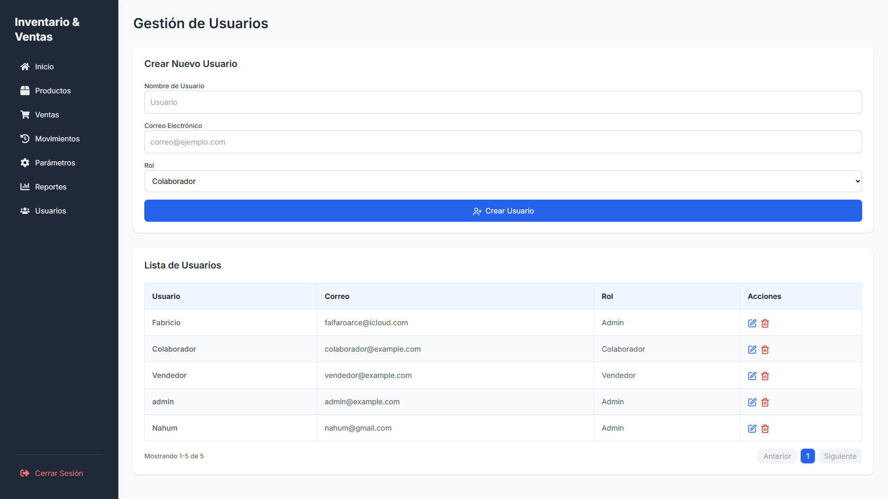Open Movimientos from sidebar
This screenshot has height=499, width=888.
click(59, 139)
